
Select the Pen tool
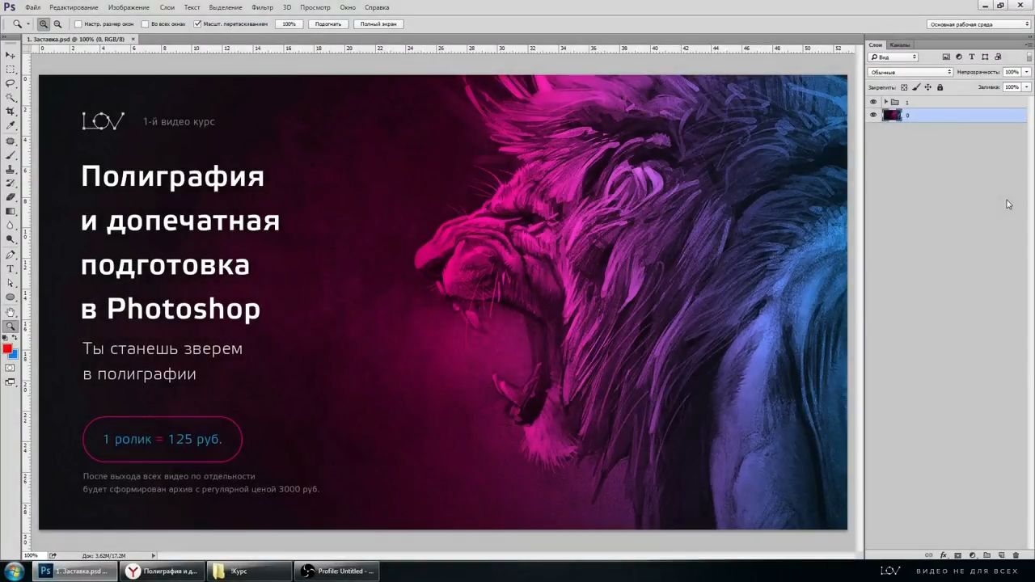coord(11,255)
